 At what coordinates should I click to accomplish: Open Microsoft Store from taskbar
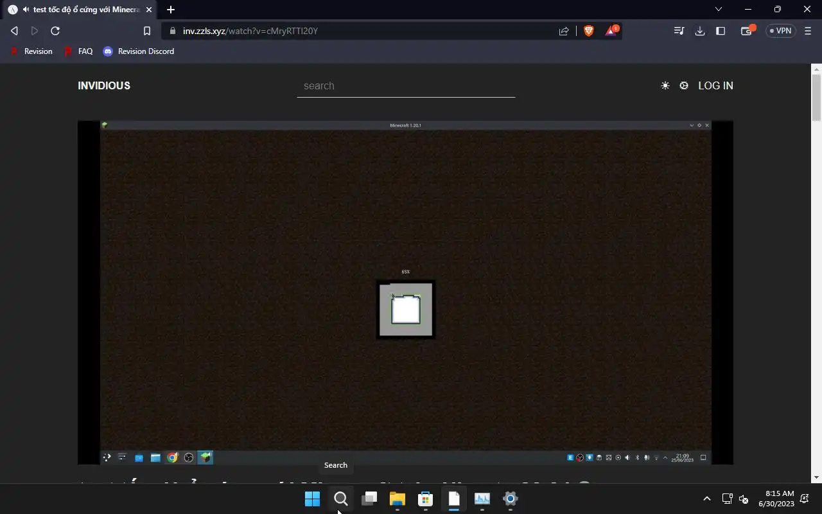click(x=425, y=499)
